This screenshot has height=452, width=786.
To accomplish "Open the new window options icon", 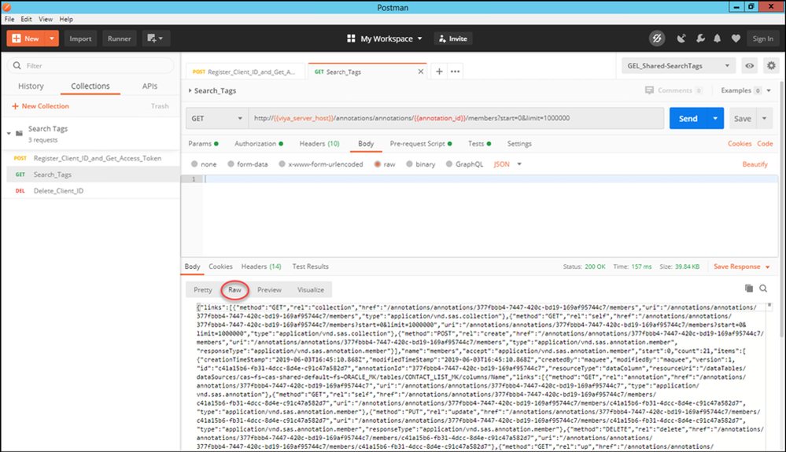I will (156, 39).
